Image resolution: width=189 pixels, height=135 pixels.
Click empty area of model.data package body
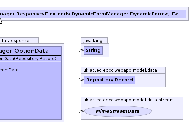coord(150,80)
